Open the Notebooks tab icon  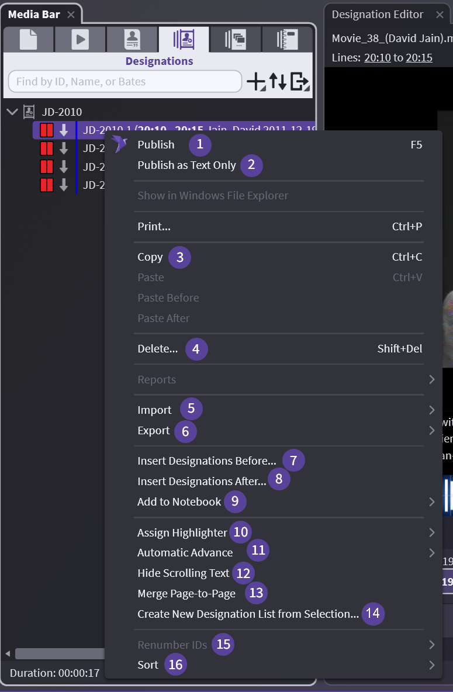coord(288,39)
